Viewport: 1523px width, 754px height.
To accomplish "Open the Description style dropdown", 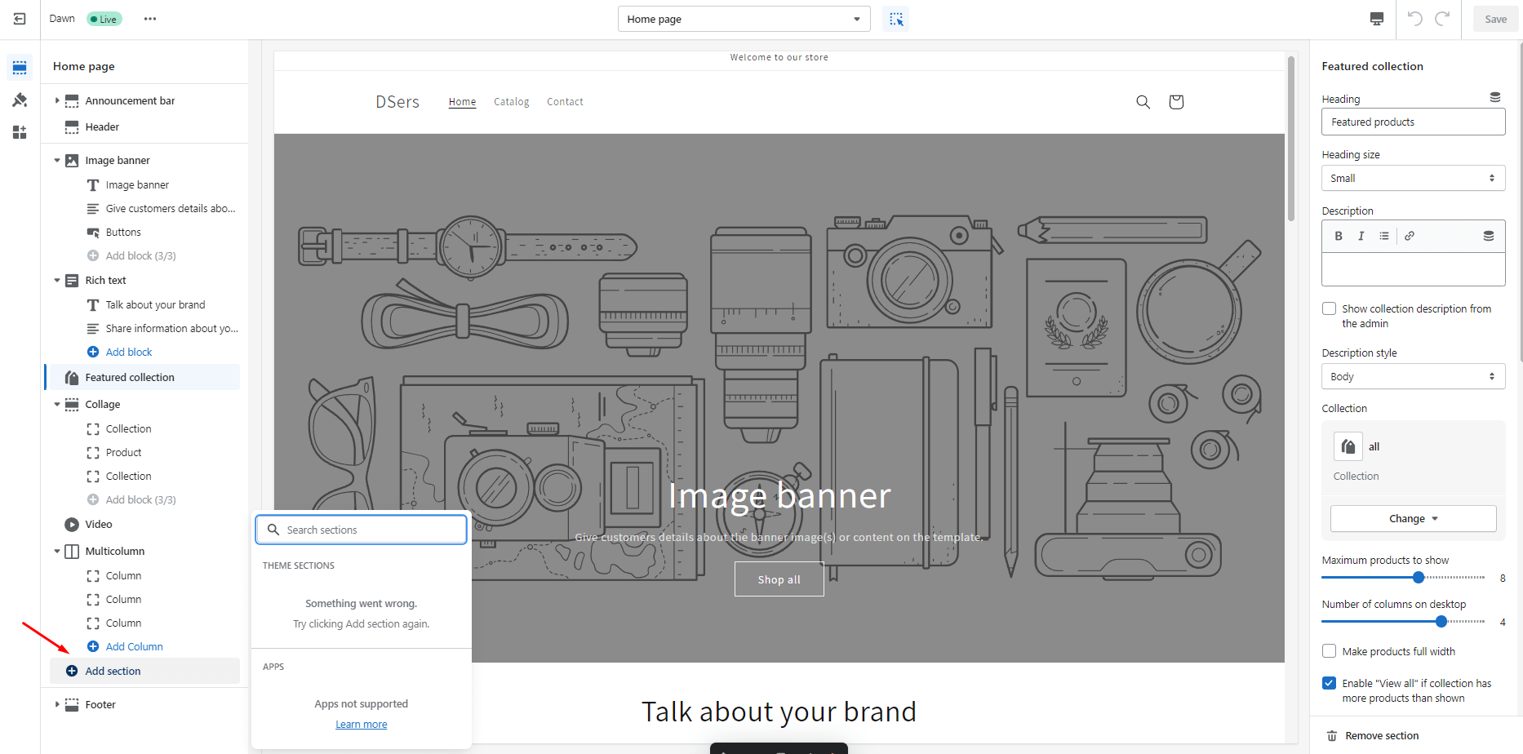I will coord(1414,376).
